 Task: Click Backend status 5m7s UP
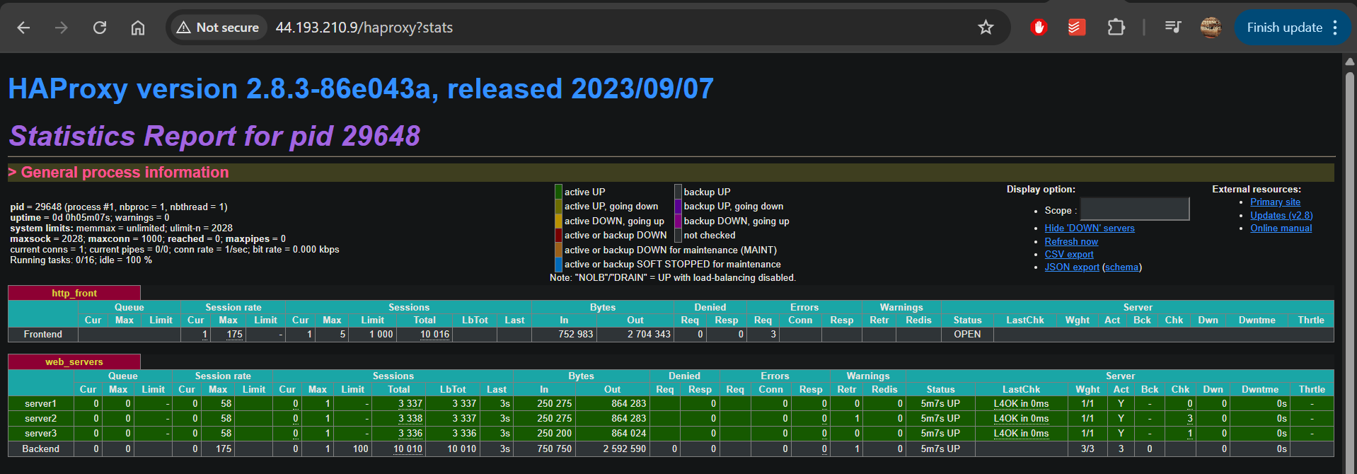point(940,449)
